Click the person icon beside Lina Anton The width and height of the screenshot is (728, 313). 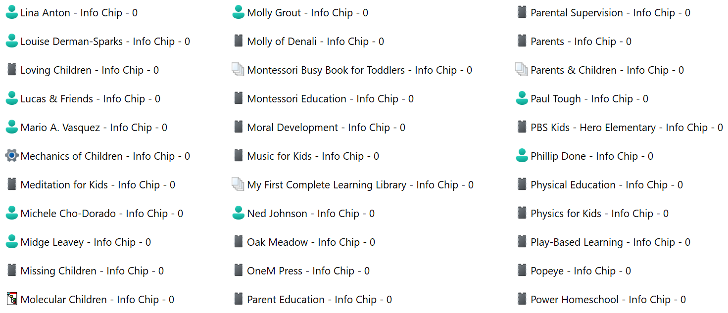click(12, 13)
